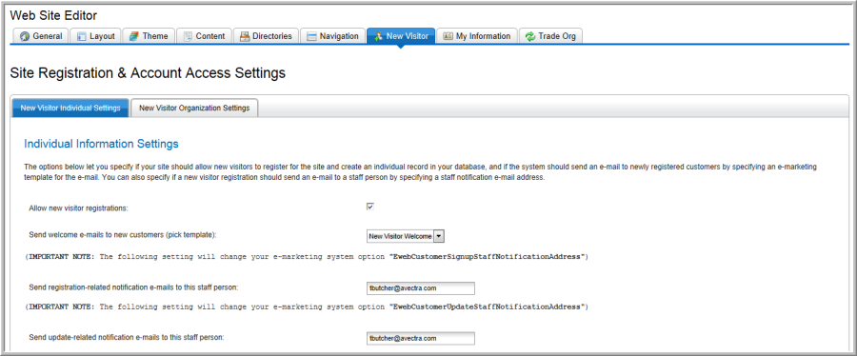Click the Layout tab icon

pyautogui.click(x=82, y=36)
